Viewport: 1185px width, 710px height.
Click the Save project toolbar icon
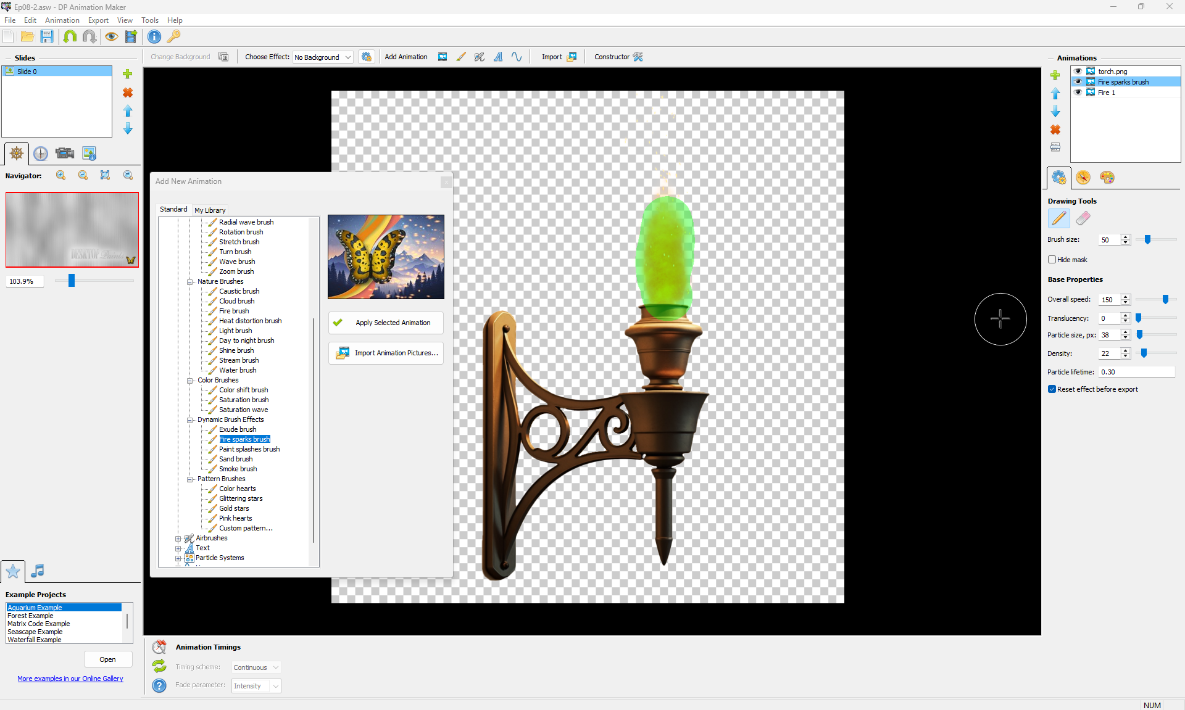[x=47, y=37]
